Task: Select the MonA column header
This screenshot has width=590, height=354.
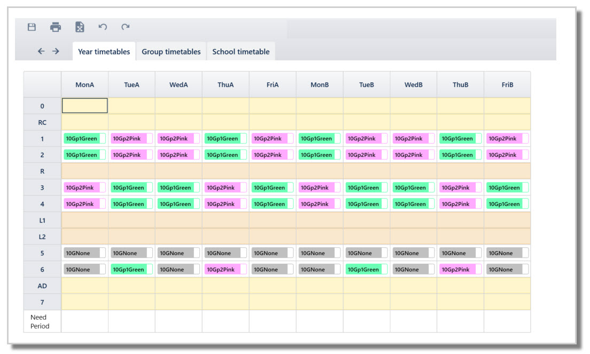Action: 84,84
